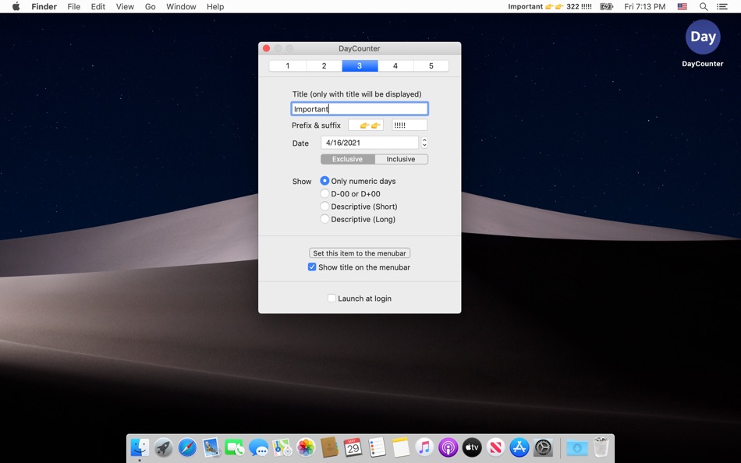Image resolution: width=741 pixels, height=463 pixels.
Task: Open Music from the Dock
Action: pyautogui.click(x=424, y=447)
